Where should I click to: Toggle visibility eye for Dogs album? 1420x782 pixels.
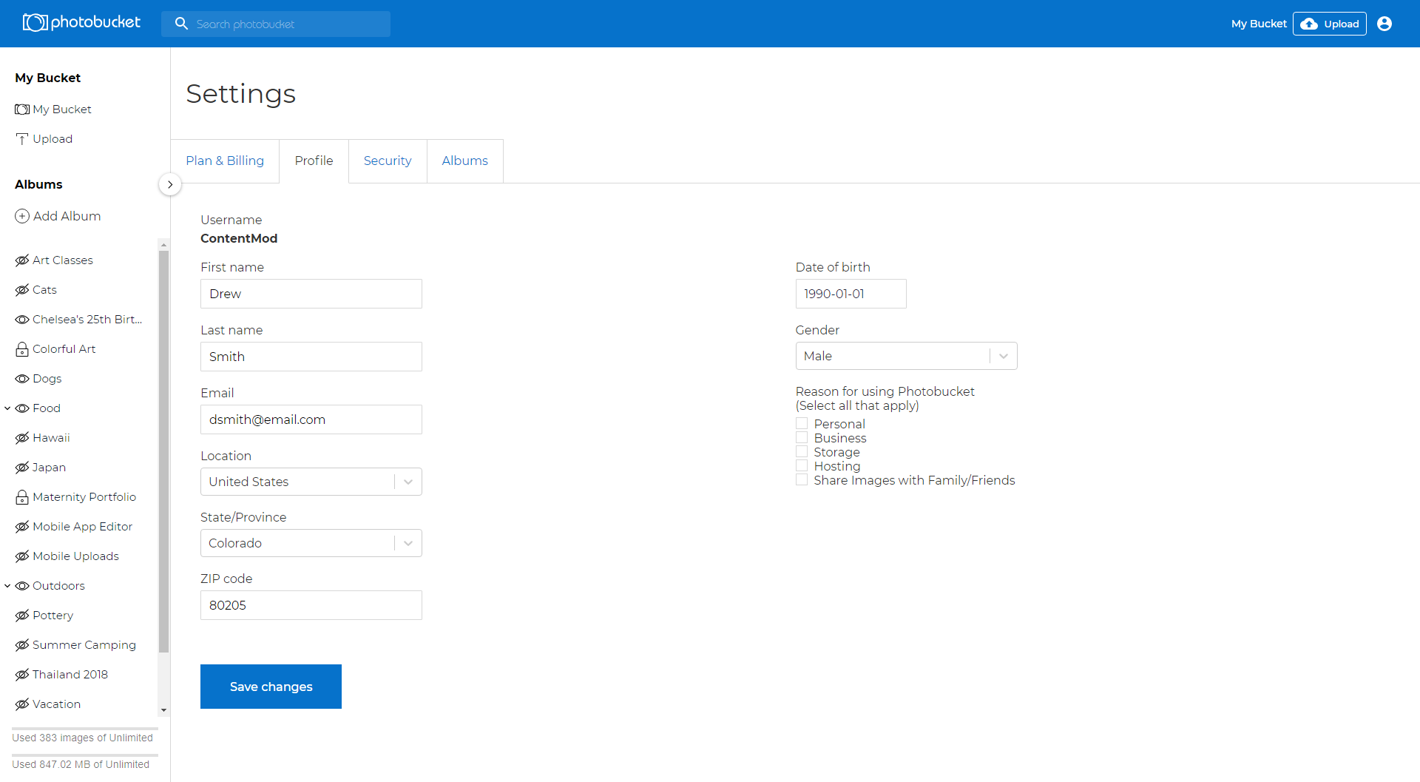(x=22, y=379)
